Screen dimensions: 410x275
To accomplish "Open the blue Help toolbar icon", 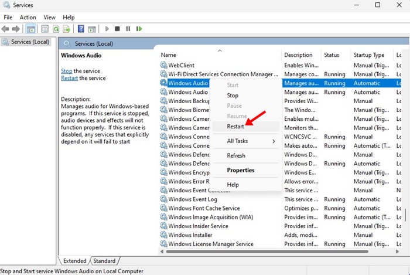I will (x=81, y=29).
